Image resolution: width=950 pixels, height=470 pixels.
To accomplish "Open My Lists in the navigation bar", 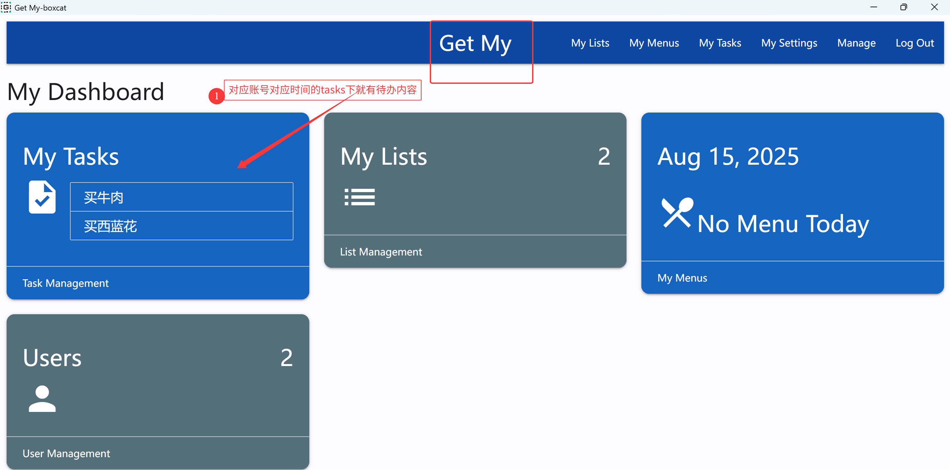I will (590, 43).
